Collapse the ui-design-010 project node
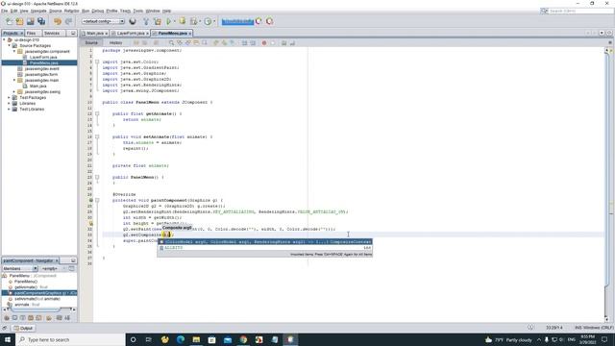This screenshot has width=615, height=346. tap(4, 39)
